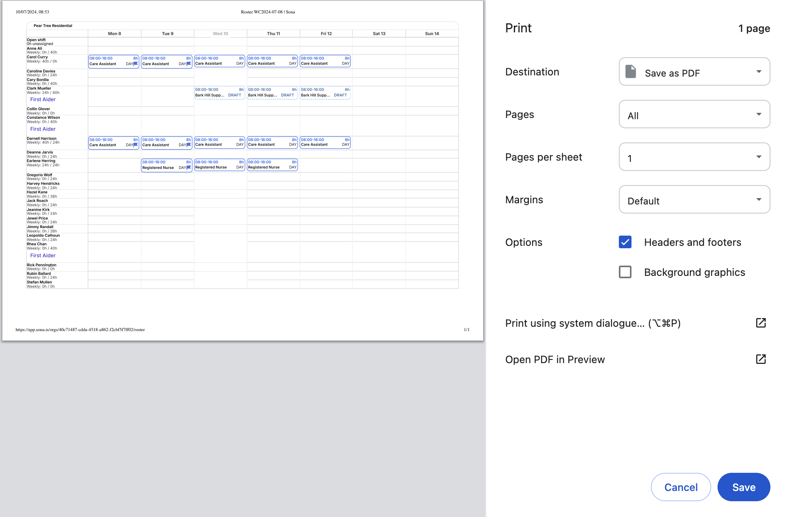The width and height of the screenshot is (787, 517).
Task: Click the flag icon on Carol Curry's Monday shift
Action: [135, 64]
